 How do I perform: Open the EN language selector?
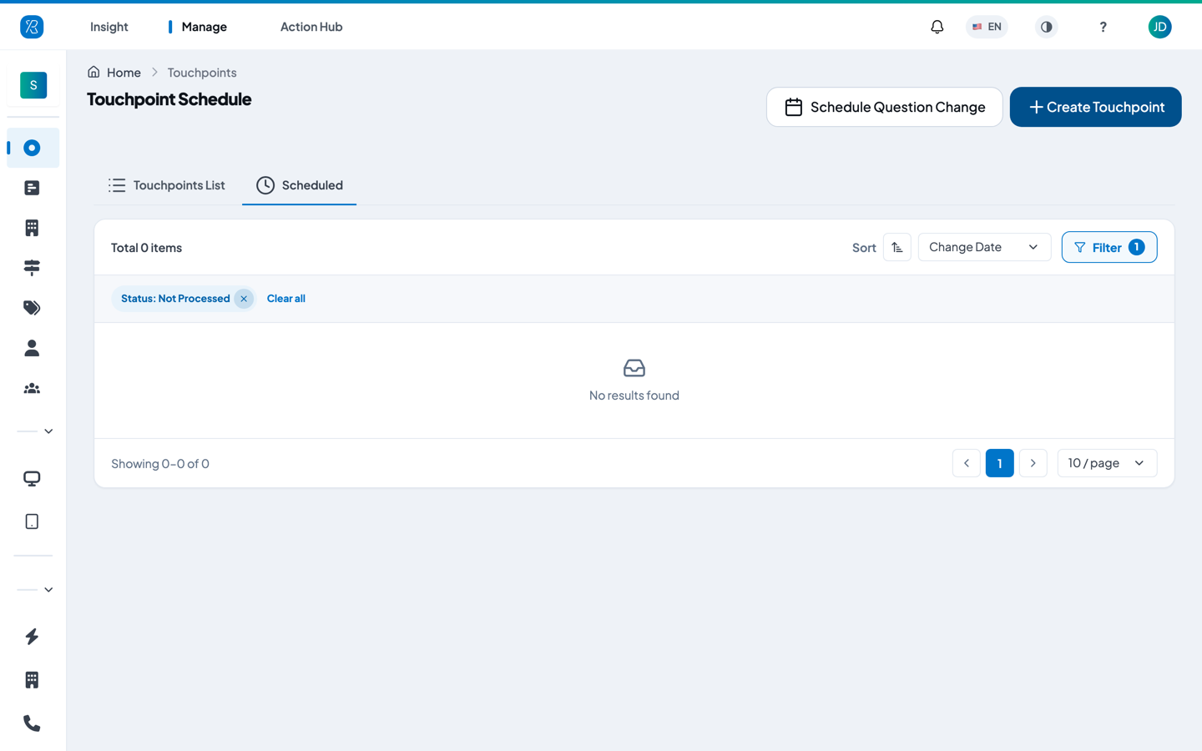tap(987, 27)
